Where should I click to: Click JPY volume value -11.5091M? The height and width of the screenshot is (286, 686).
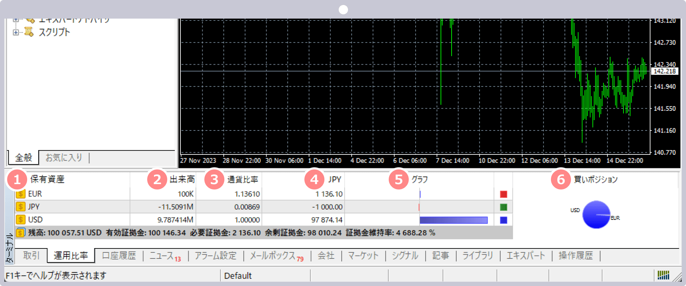click(x=176, y=207)
